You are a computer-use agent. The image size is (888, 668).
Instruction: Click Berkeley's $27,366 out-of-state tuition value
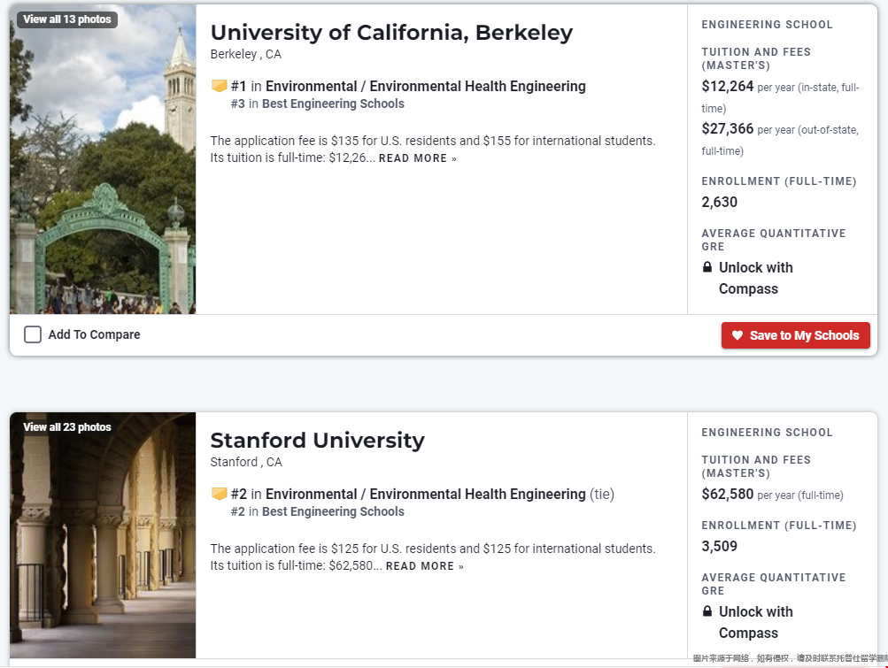(727, 128)
